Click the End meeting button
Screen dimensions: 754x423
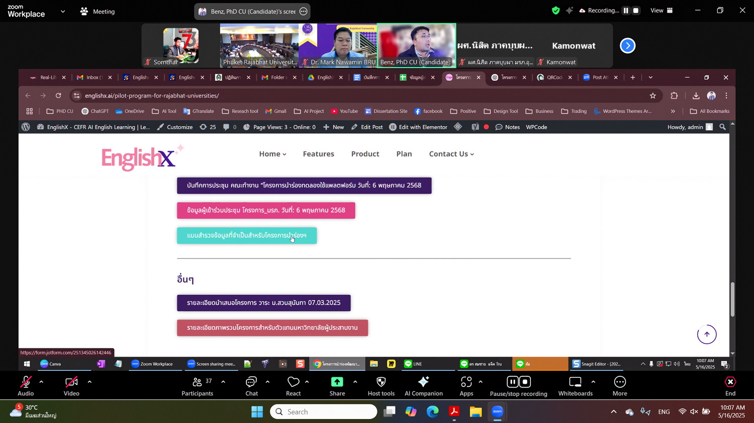pyautogui.click(x=730, y=386)
